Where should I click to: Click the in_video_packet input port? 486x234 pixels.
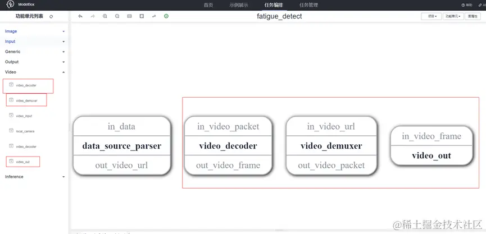(x=228, y=126)
